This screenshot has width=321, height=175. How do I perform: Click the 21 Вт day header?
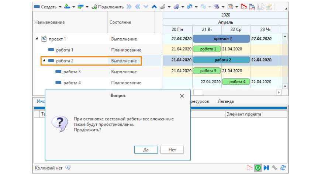207,29
